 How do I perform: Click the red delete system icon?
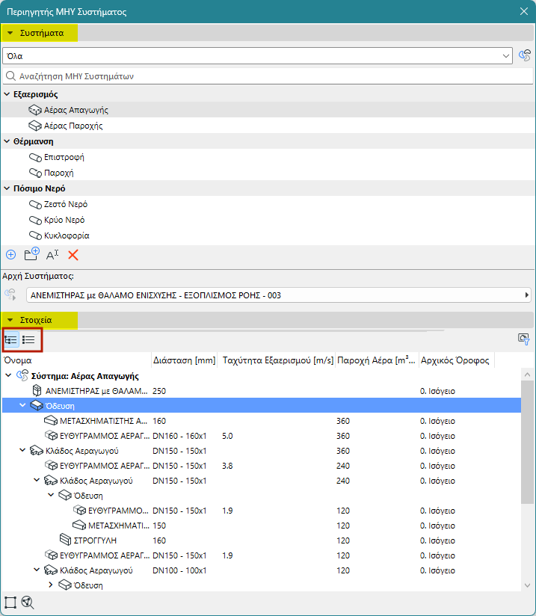(73, 255)
